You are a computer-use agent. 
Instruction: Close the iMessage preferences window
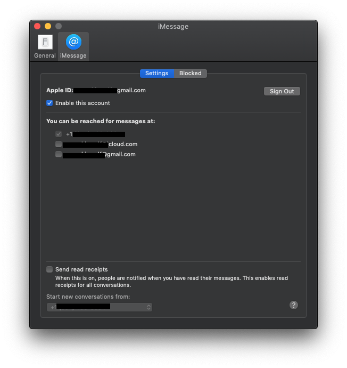pos(37,26)
